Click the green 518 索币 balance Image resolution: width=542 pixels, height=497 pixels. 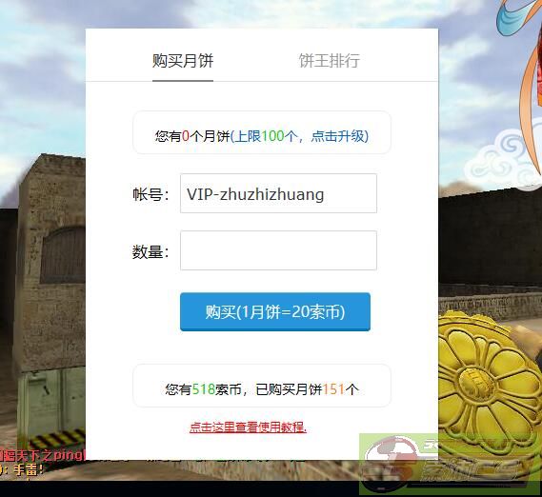pos(204,389)
